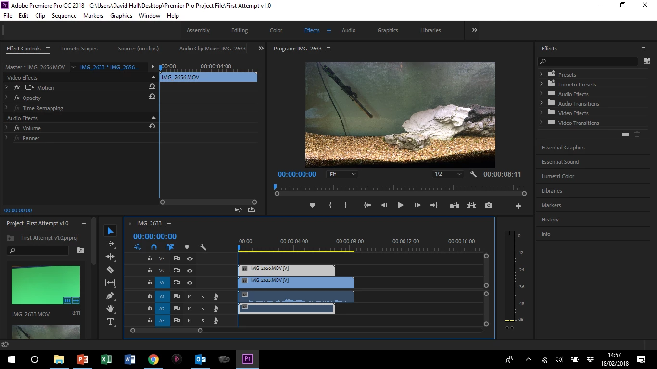The image size is (657, 369).
Task: Mute audio track A1
Action: click(x=190, y=296)
